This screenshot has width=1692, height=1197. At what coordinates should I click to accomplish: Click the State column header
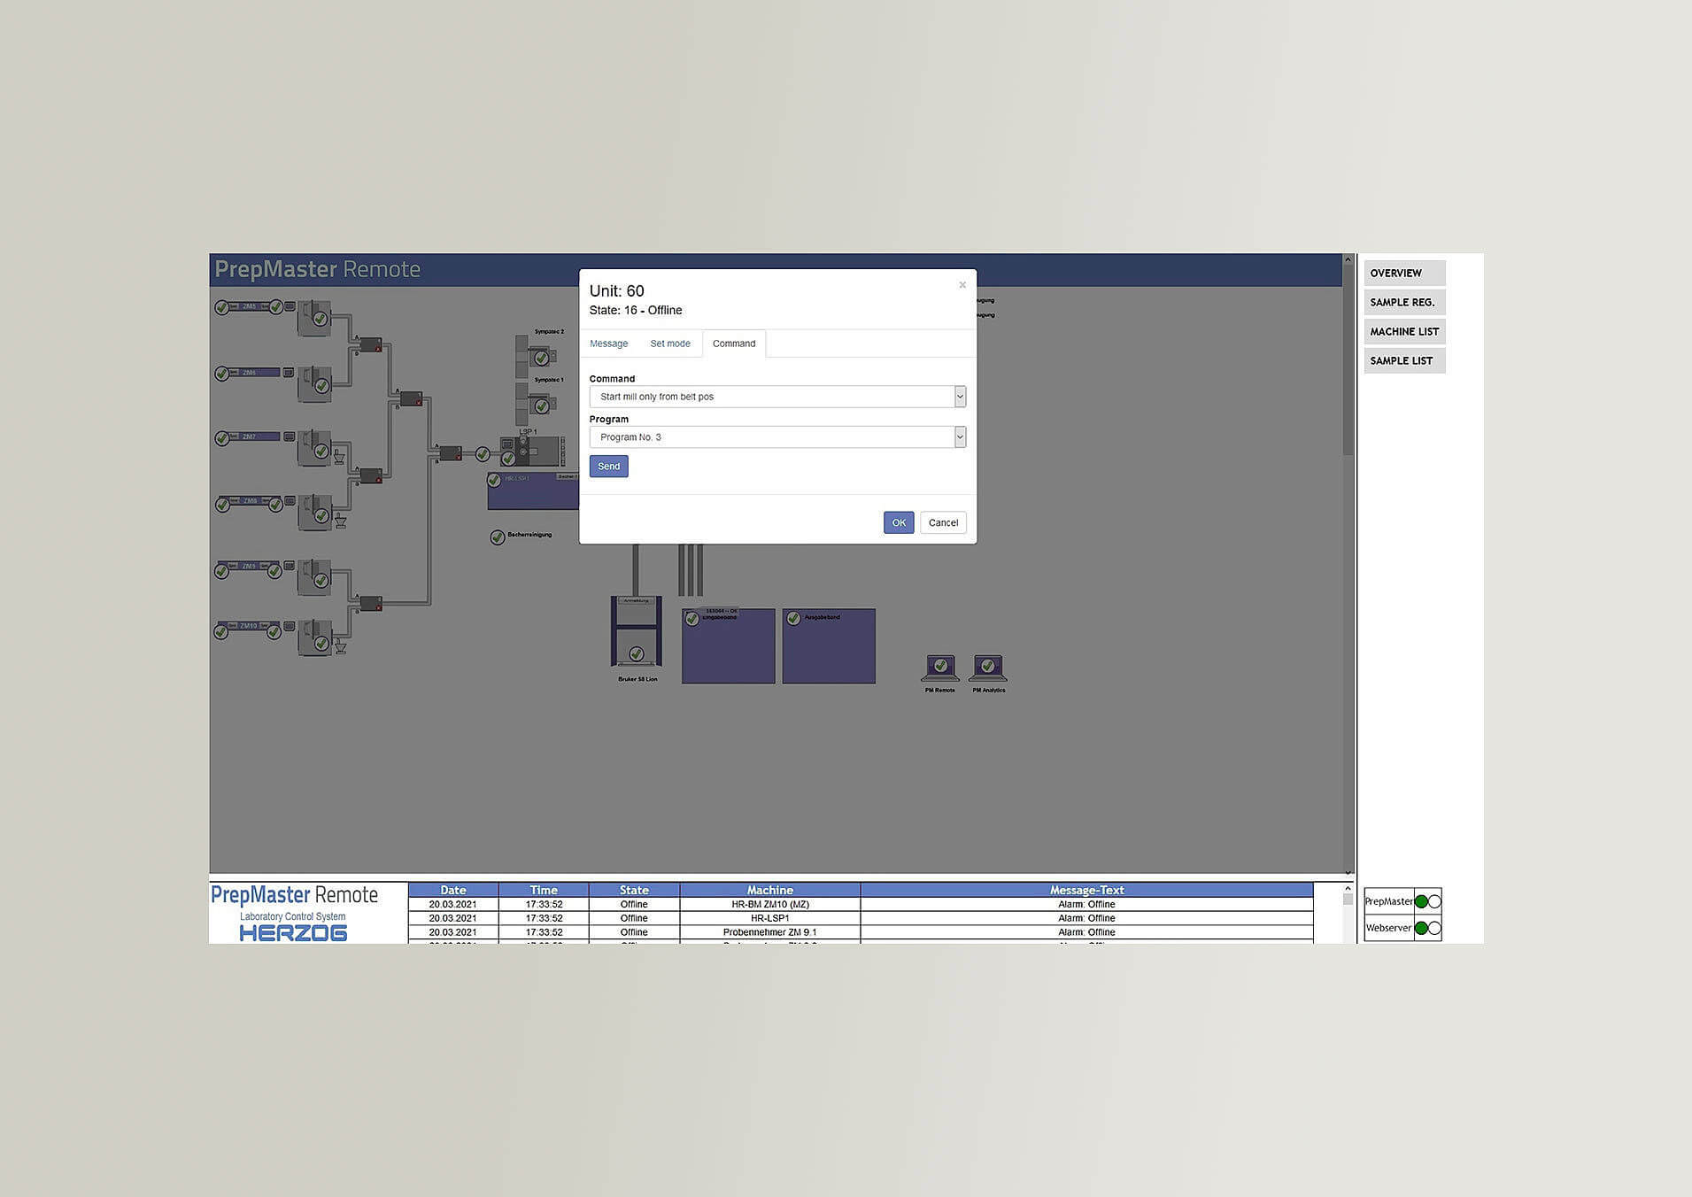click(x=634, y=890)
